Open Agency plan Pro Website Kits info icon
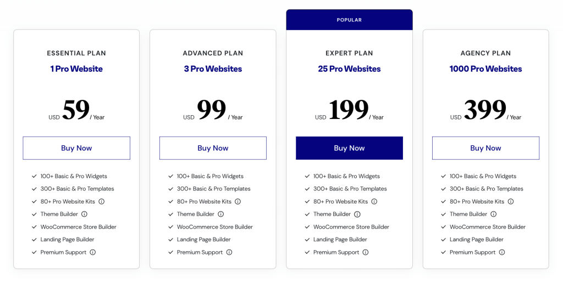 [x=510, y=201]
